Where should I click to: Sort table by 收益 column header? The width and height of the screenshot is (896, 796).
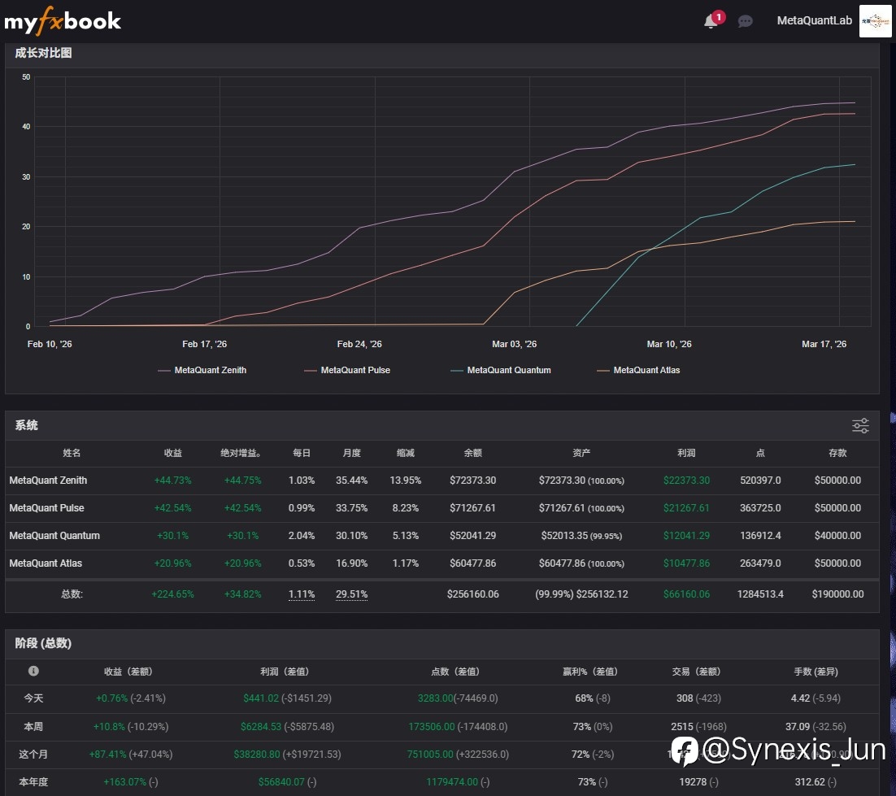tap(172, 453)
